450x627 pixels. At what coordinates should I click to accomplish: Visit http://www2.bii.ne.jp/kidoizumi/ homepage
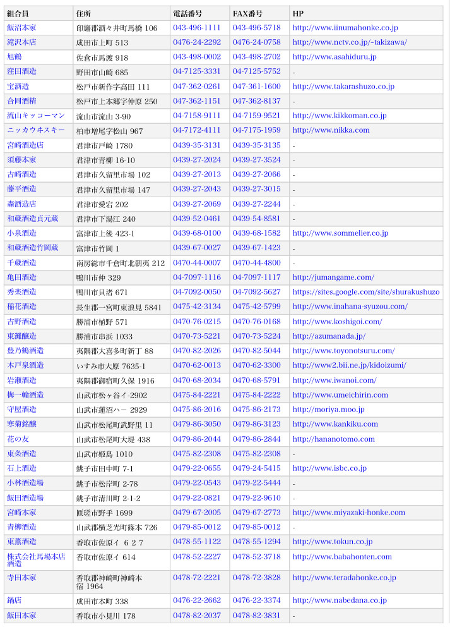[x=349, y=365]
